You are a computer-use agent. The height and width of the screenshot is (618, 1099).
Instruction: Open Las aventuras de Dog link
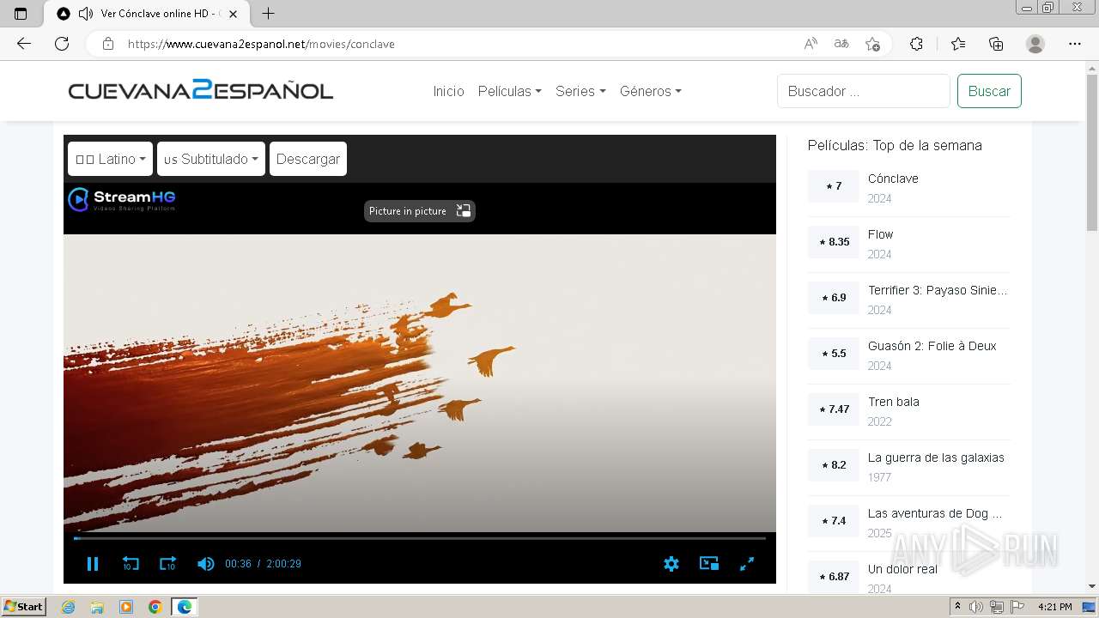pyautogui.click(x=934, y=513)
